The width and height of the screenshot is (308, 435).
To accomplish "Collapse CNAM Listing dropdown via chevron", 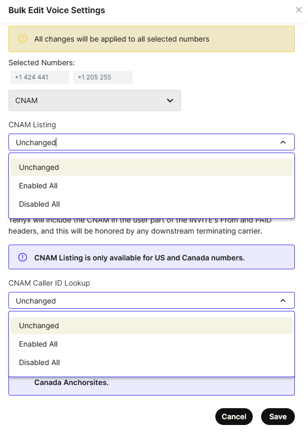I will click(283, 143).
